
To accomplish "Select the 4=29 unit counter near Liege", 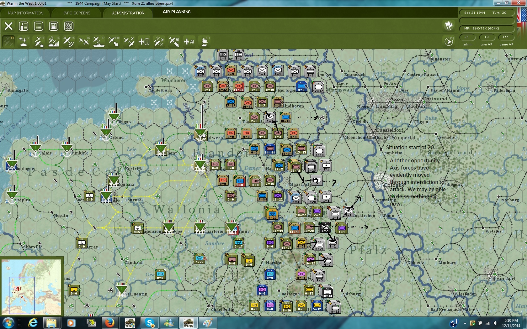I will pyautogui.click(x=272, y=214).
